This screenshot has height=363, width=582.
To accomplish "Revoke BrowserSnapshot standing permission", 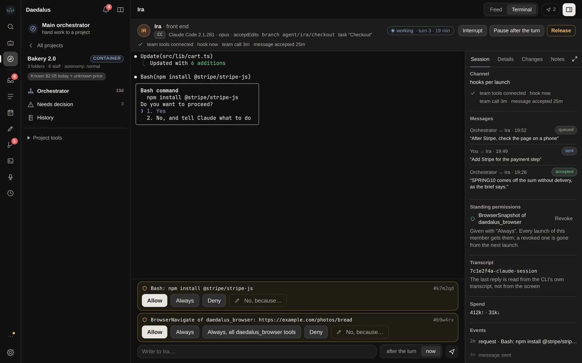I will [x=563, y=219].
